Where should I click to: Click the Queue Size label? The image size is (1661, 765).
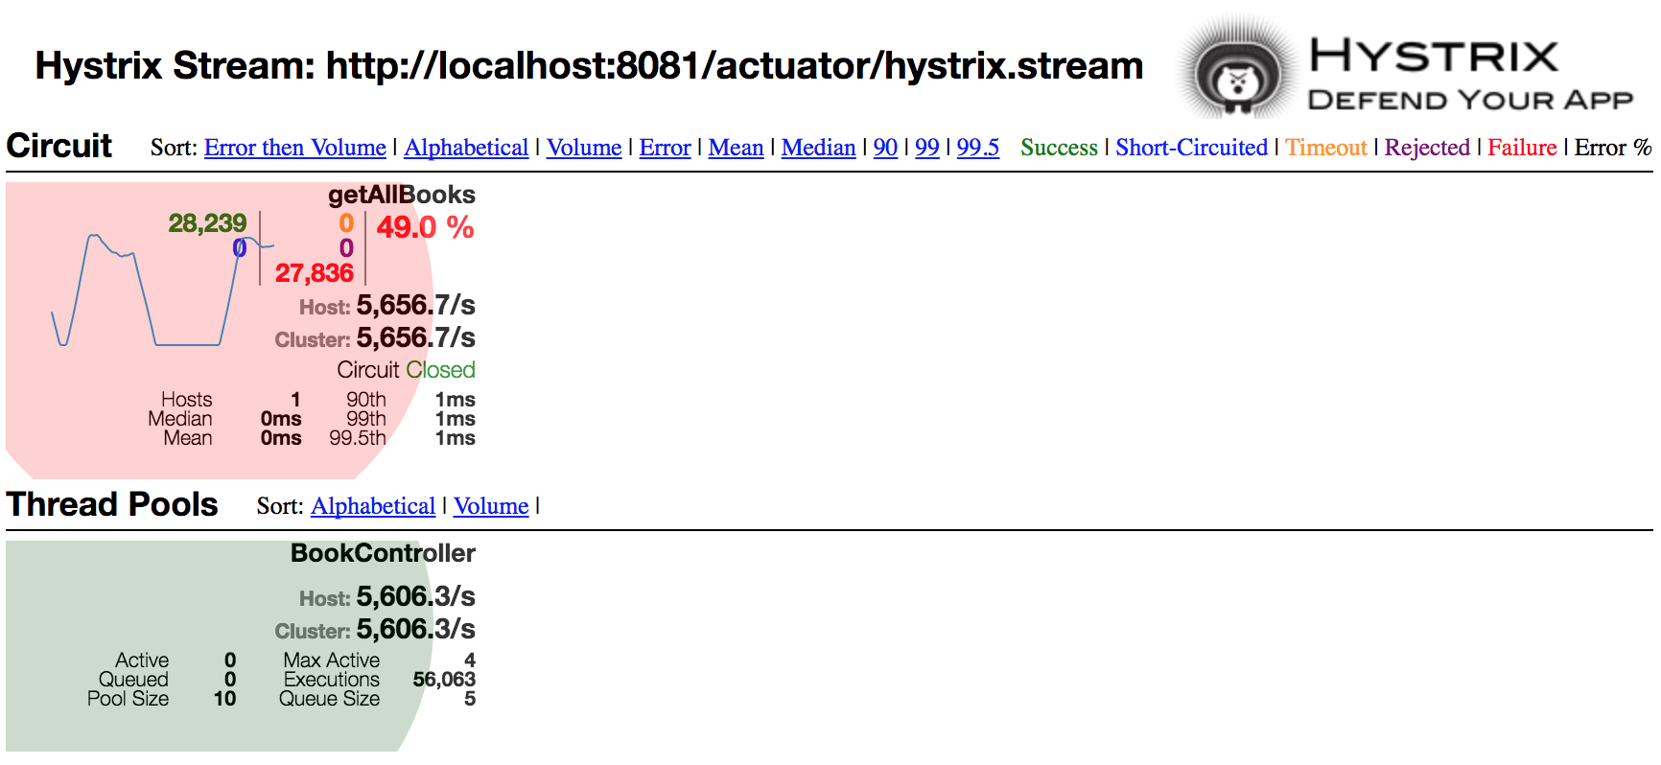(329, 699)
